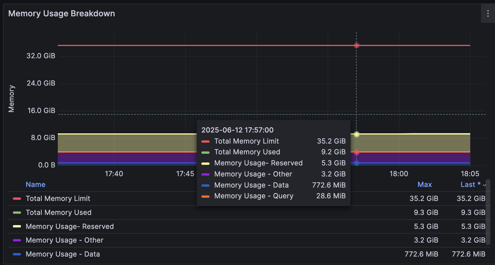Click the Max value 772.6 MiB for Memory Usage - Data
495x265 pixels.
click(421, 254)
